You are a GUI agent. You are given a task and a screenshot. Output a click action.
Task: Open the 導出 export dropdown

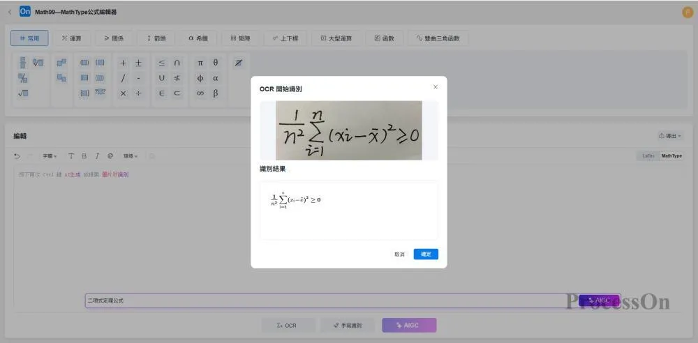point(669,136)
